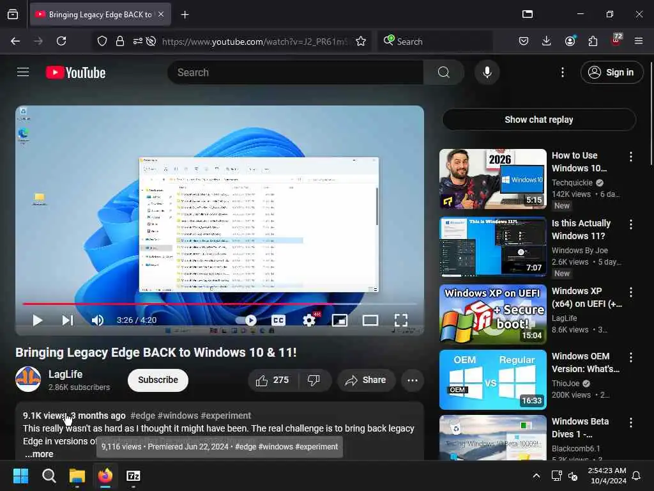Open the red extension with 72 badge
This screenshot has width=654, height=491.
click(616, 40)
